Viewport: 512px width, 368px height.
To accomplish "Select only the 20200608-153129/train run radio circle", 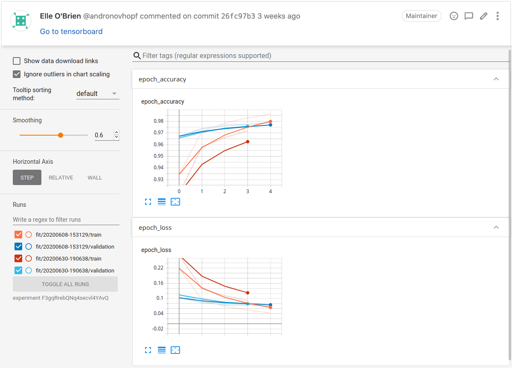I will click(29, 235).
